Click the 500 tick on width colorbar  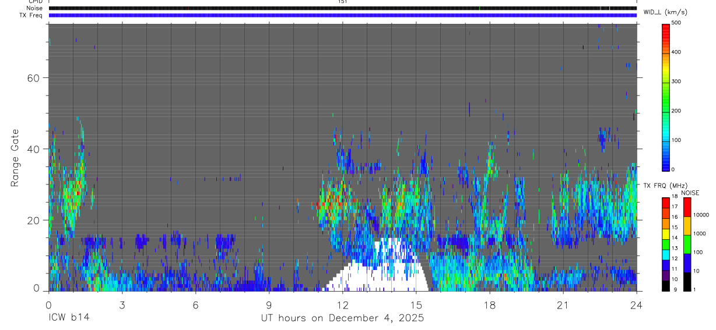tap(676, 23)
